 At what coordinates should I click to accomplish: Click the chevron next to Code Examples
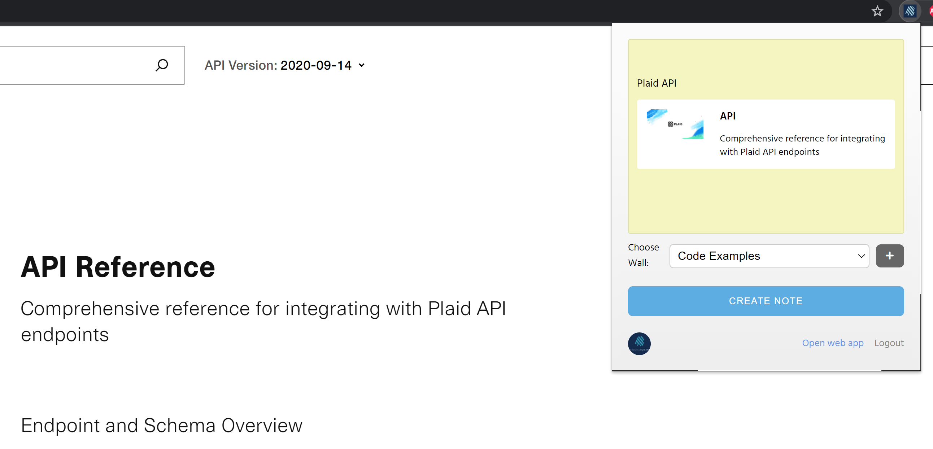coord(861,256)
